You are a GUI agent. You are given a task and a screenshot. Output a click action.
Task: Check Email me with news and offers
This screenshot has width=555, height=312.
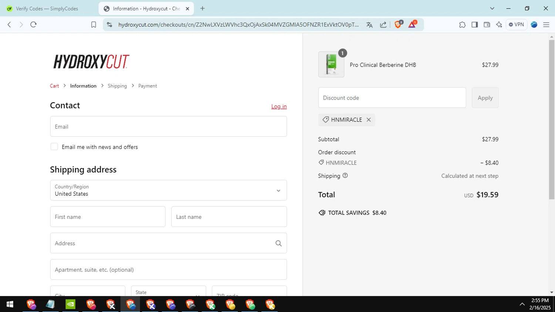[x=54, y=147]
